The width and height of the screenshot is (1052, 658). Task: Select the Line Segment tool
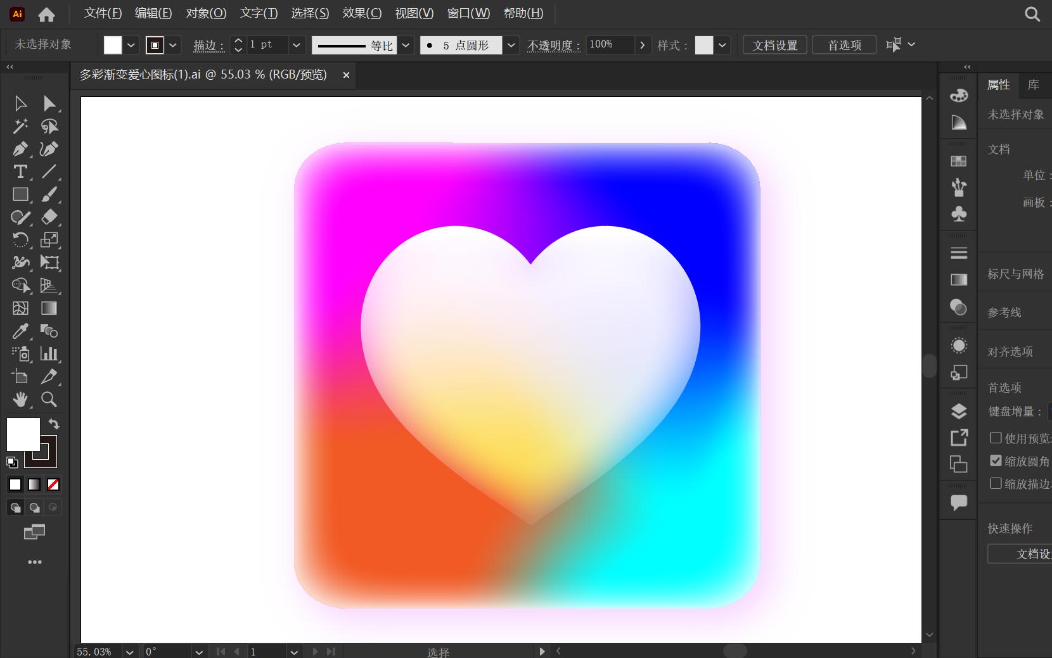click(49, 172)
